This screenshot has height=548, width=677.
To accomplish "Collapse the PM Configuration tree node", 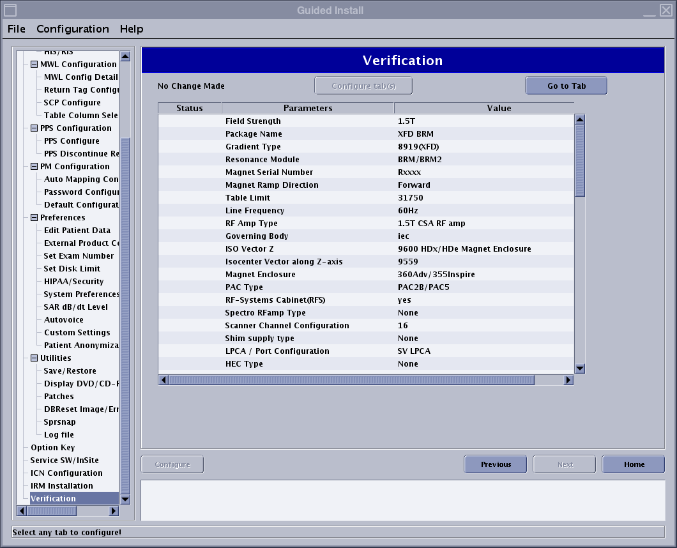I will point(34,167).
